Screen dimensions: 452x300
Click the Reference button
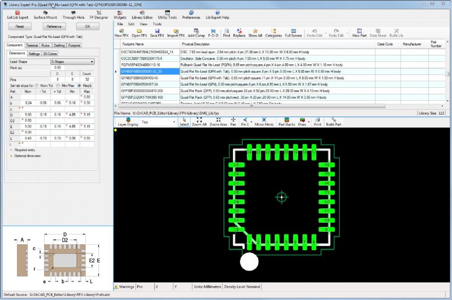click(54, 27)
